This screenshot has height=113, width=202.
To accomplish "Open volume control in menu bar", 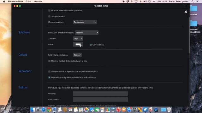I will pos(145,1).
